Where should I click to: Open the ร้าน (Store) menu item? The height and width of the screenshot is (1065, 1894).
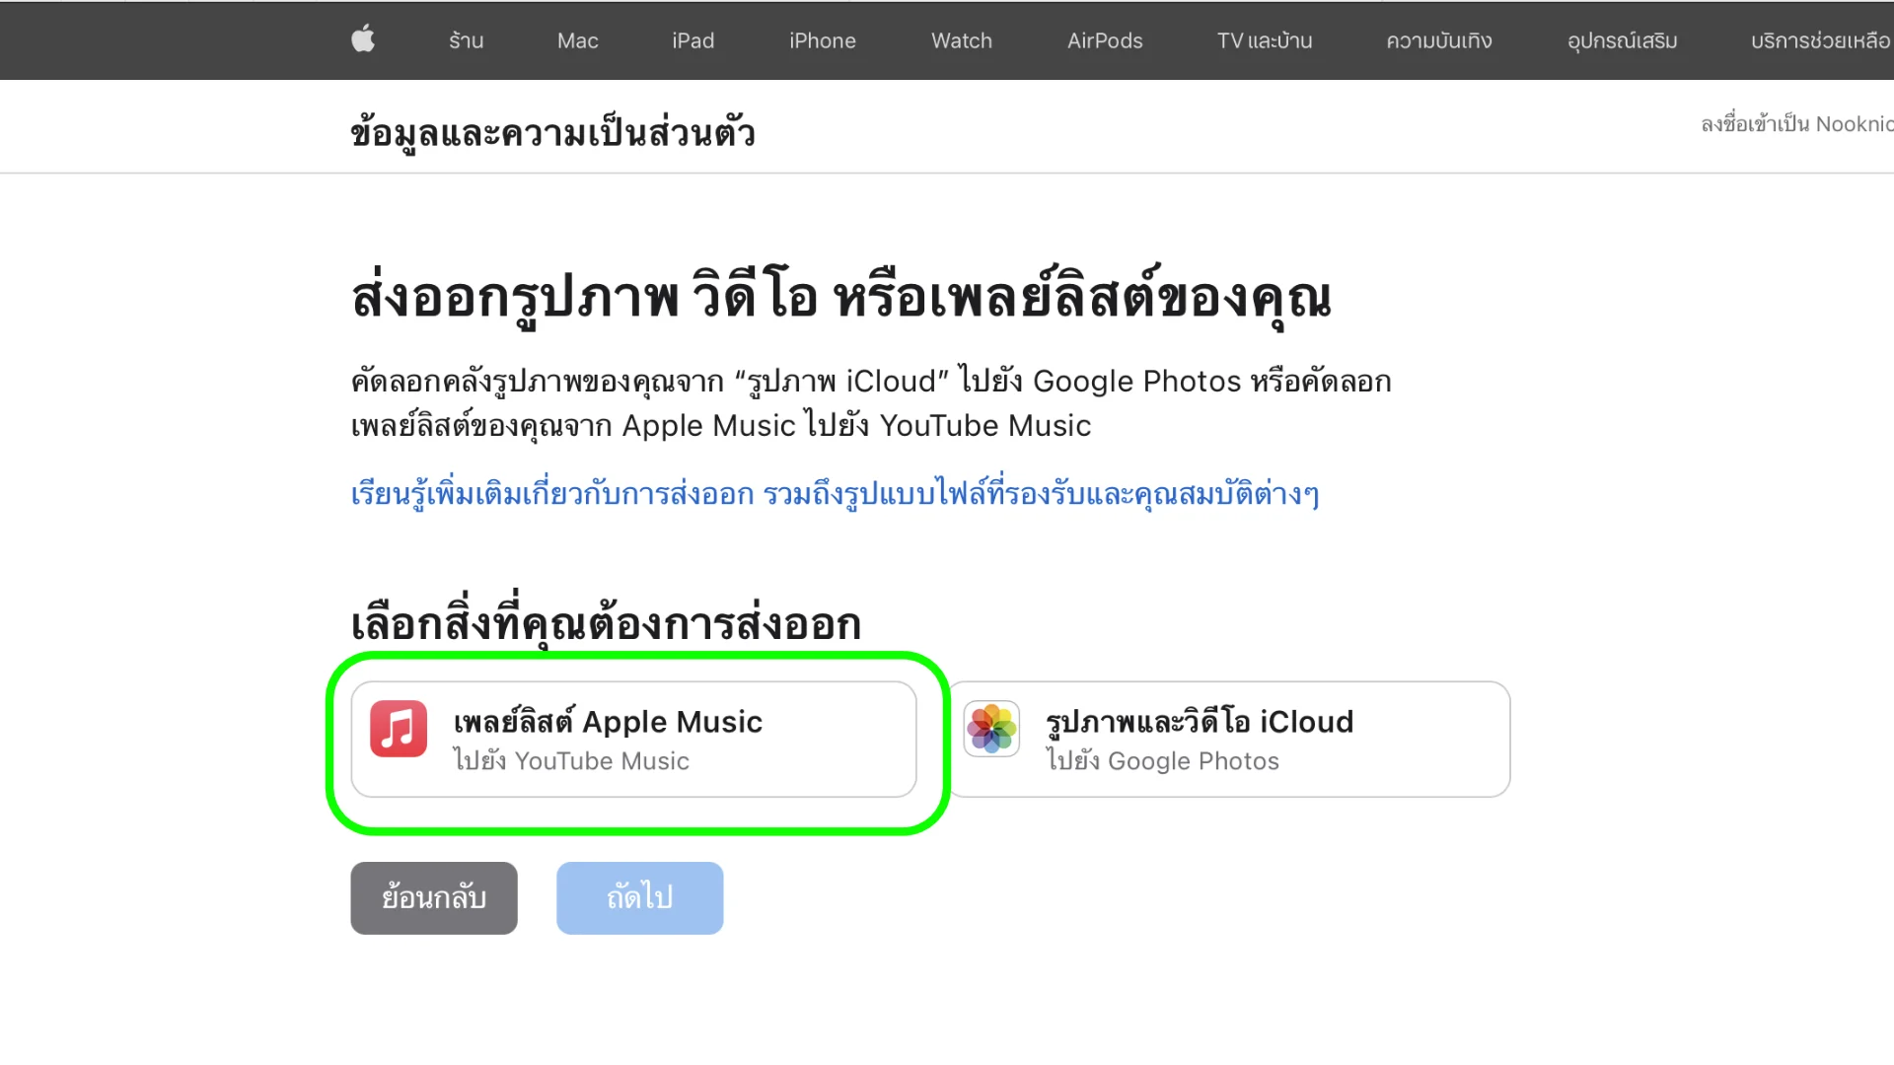pyautogui.click(x=466, y=40)
